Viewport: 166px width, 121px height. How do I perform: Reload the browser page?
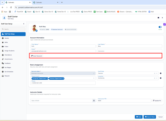(x=11, y=7)
